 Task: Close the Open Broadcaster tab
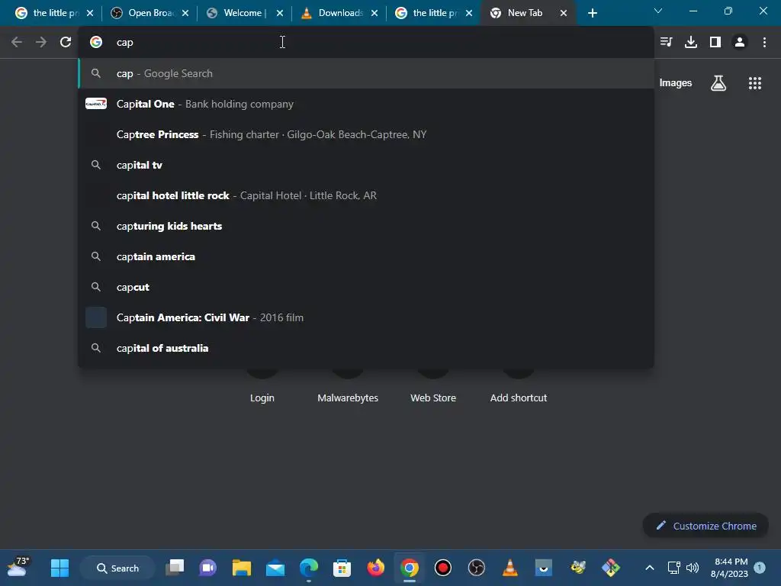tap(185, 13)
